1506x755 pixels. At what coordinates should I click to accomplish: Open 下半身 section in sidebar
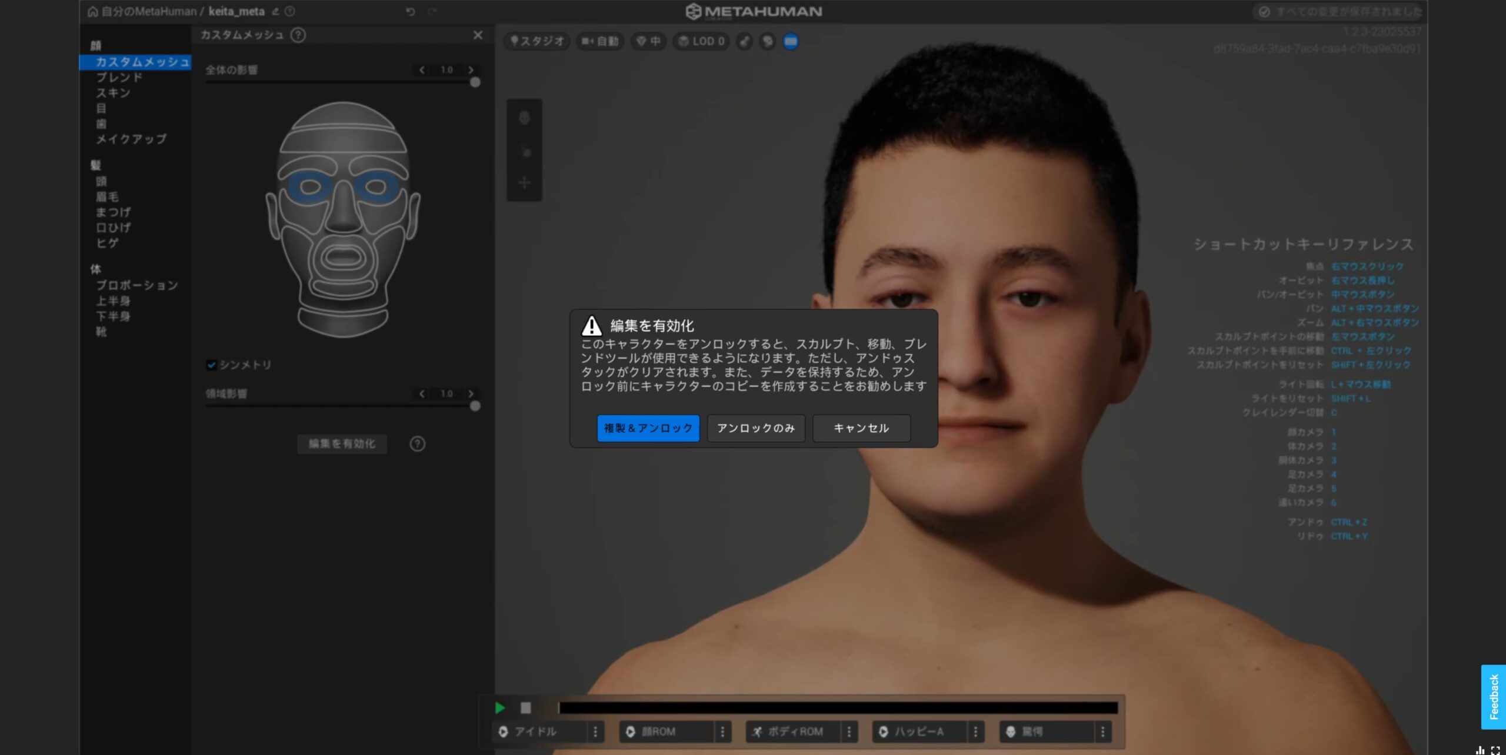(113, 316)
